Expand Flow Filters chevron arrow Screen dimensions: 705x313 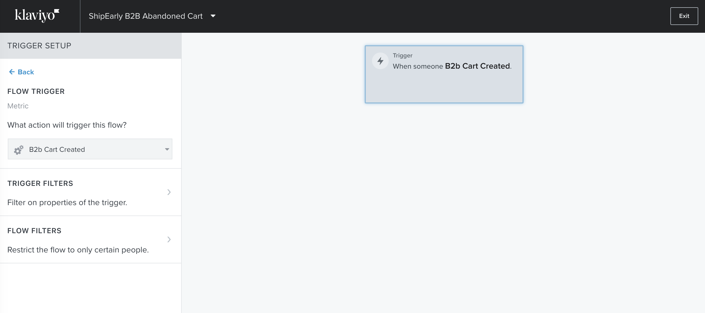[x=169, y=239]
